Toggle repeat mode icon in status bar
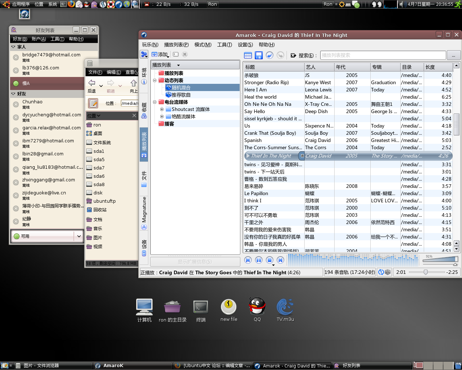 pos(381,272)
